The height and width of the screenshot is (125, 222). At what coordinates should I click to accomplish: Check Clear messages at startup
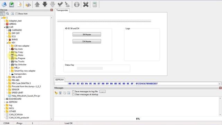click(73, 94)
